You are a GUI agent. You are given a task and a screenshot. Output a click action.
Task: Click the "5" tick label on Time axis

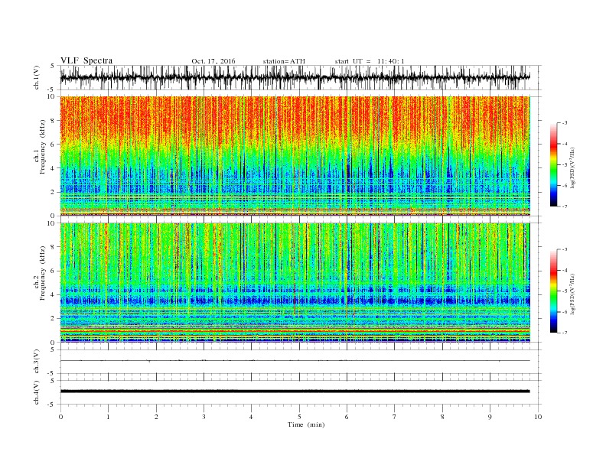299,417
